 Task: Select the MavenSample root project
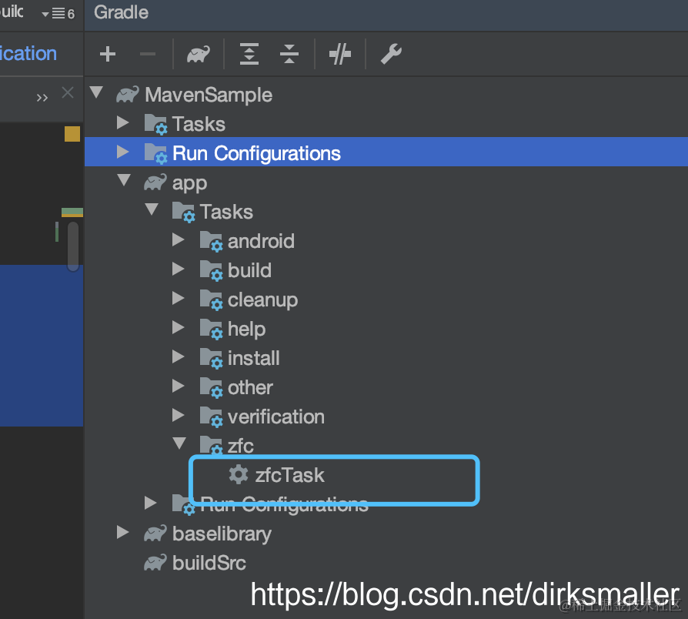pyautogui.click(x=209, y=95)
